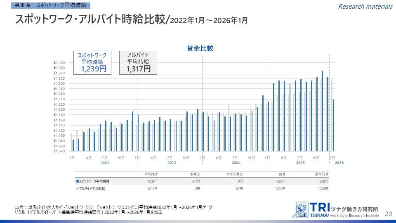Click the ¥1,300 y-axis label
Screen dimensions: 396x223
tap(59, 83)
